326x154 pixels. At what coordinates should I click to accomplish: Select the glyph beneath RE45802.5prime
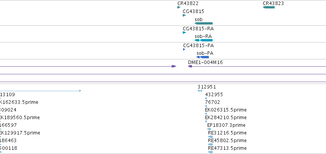210,144
